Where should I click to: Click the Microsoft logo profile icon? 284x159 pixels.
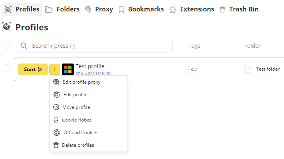point(68,69)
